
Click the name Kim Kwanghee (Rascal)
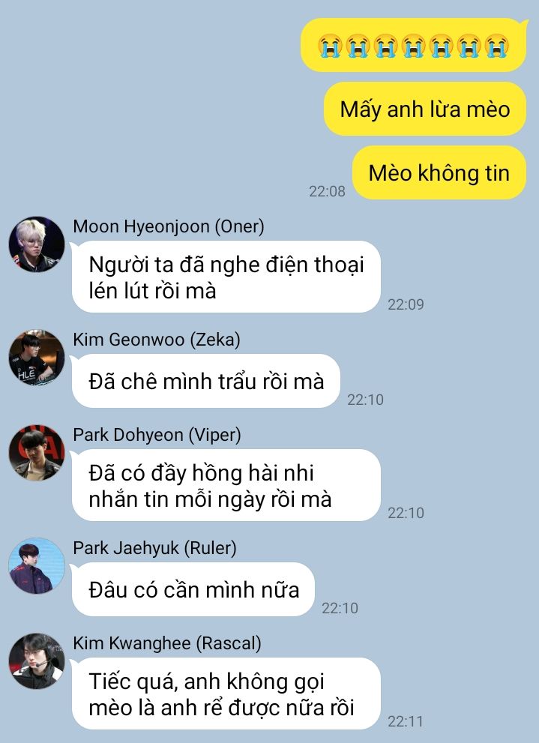tap(167, 643)
